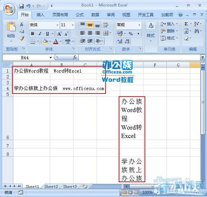
Task: Switch to the 审阅 ribbon tab
Action: pos(111,14)
